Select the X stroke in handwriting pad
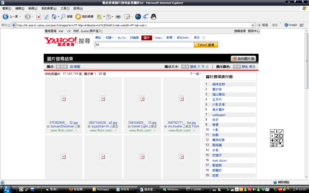Image resolution: width=309 pixels, height=193 pixels. click(277, 140)
